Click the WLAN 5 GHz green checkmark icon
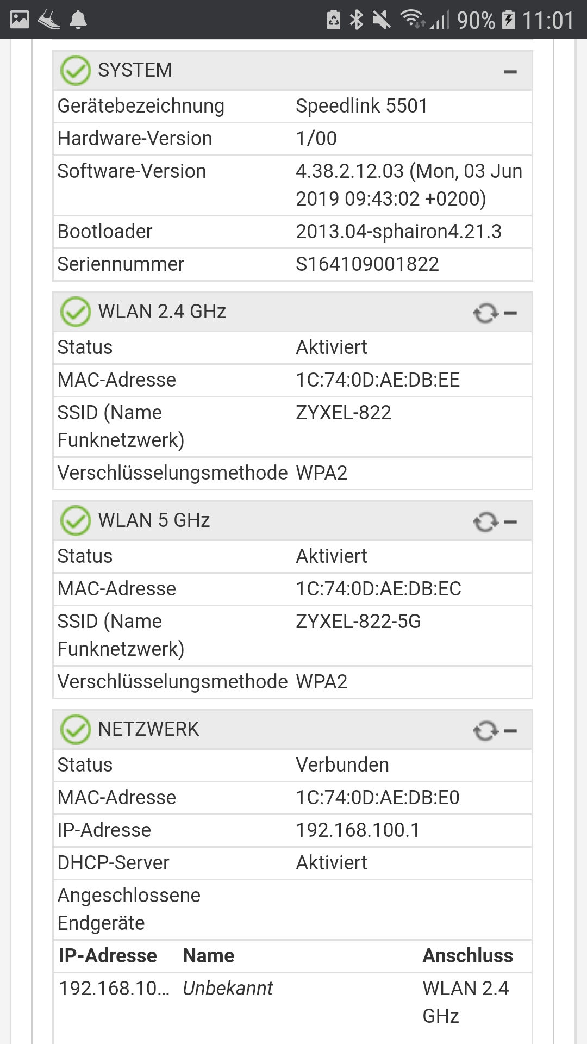This screenshot has height=1044, width=587. tap(76, 520)
